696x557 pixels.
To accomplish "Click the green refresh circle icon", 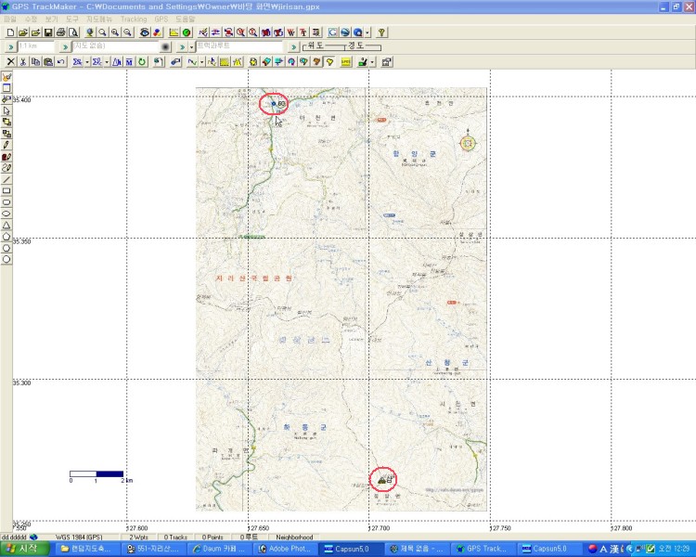I will 142,62.
